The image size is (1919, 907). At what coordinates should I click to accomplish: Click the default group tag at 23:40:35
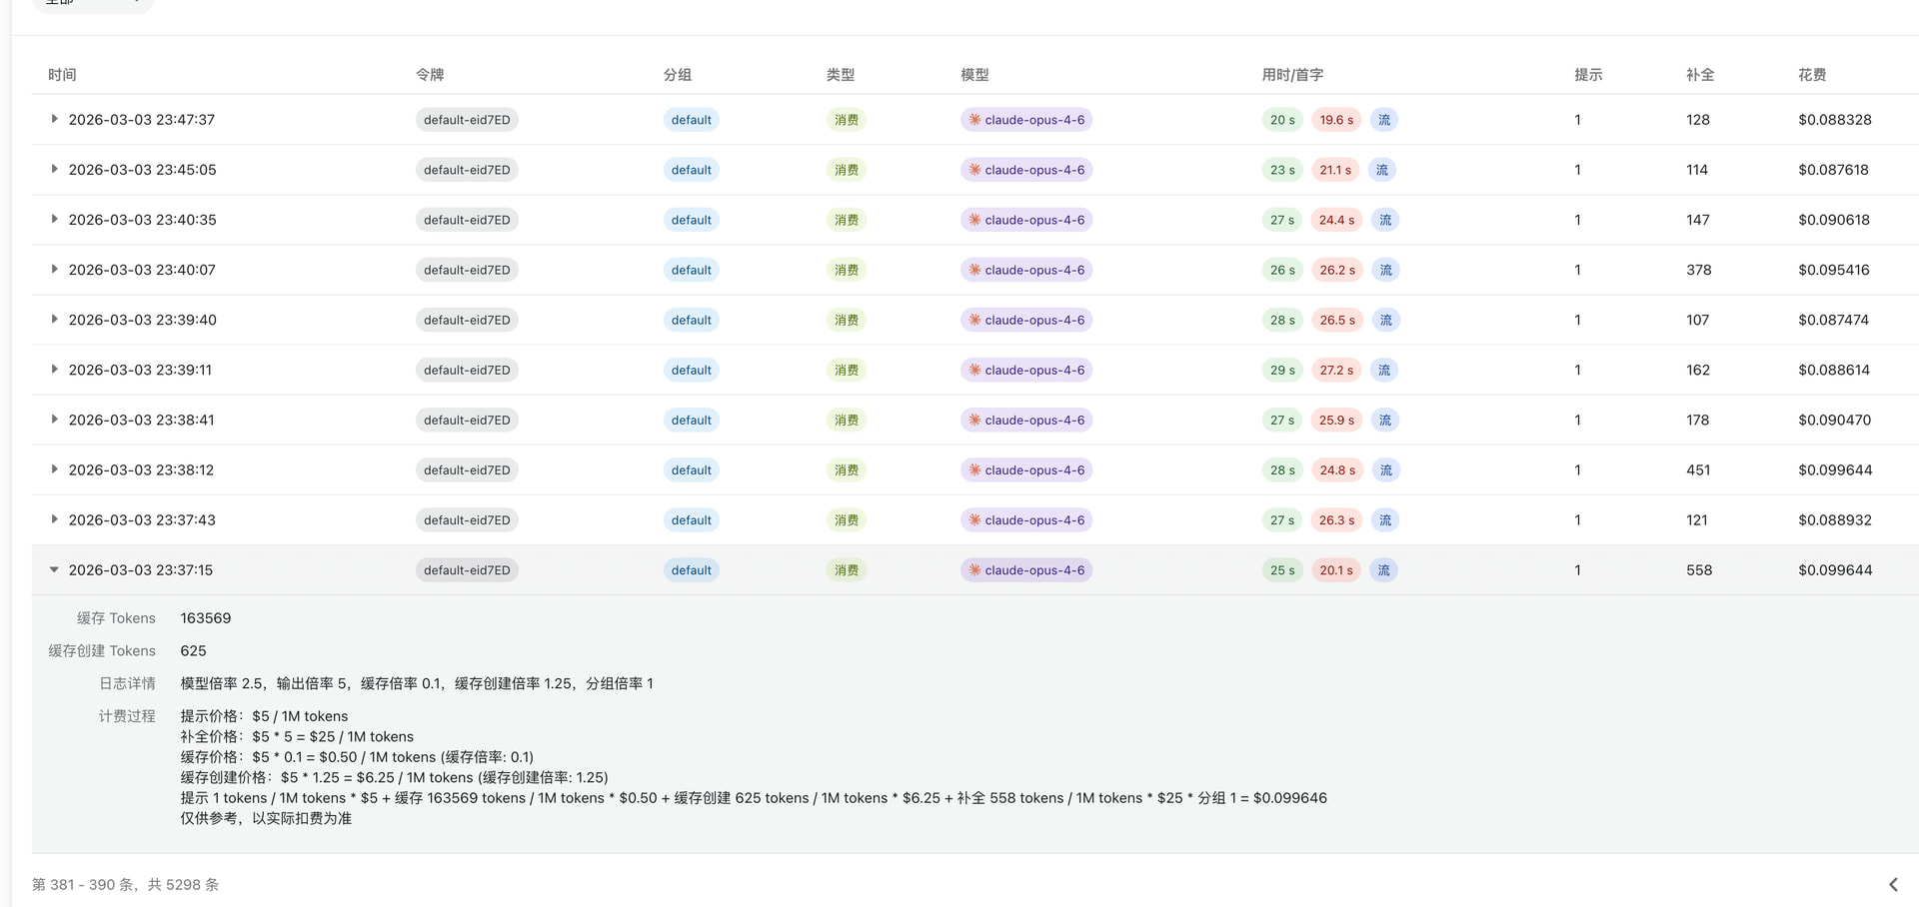[692, 220]
